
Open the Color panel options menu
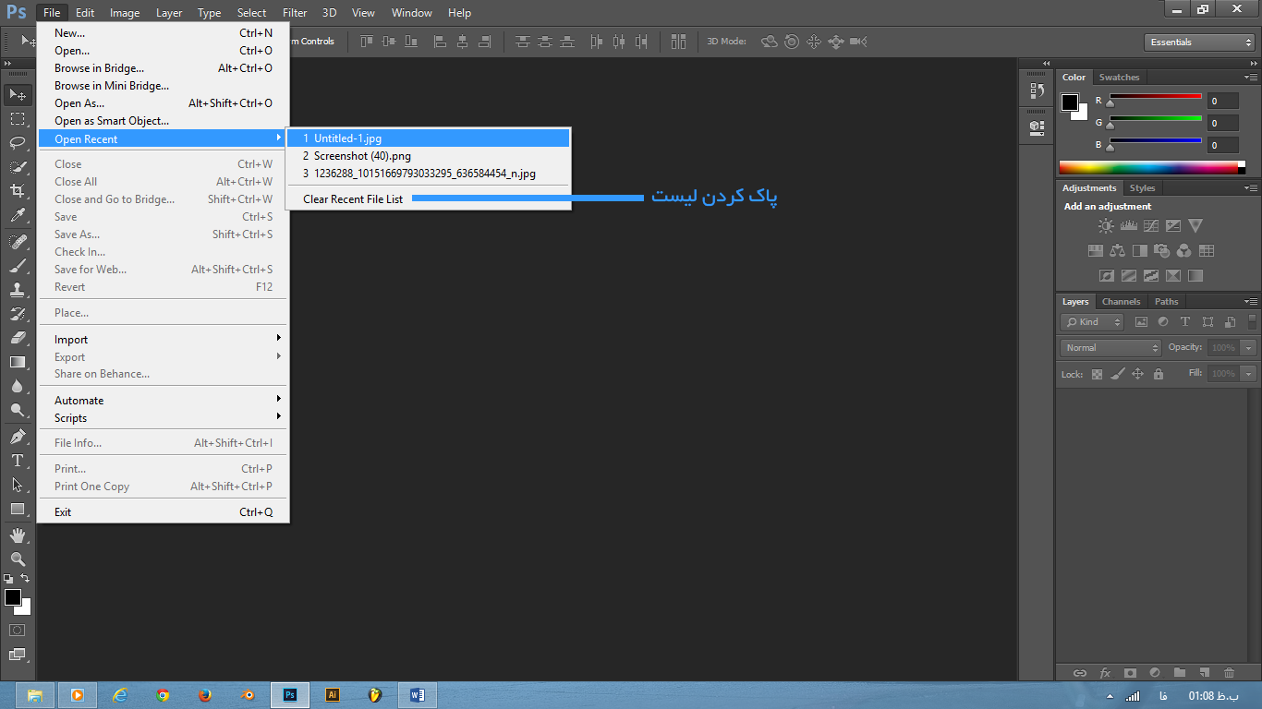[x=1250, y=78]
